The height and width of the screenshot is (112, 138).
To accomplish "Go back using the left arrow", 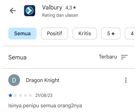I will (x=13, y=11).
